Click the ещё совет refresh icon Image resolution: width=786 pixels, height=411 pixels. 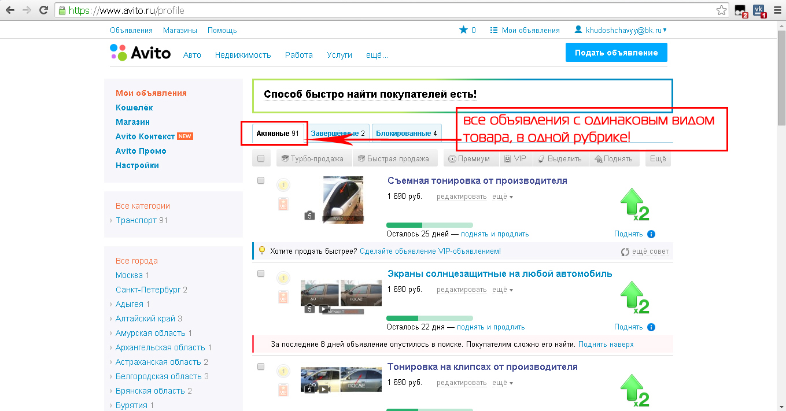(x=625, y=251)
